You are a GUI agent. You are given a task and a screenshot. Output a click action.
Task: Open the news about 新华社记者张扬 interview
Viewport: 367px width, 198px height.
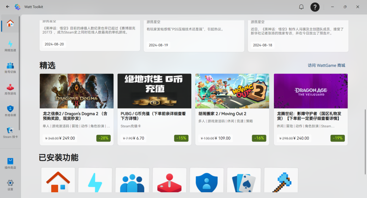(x=298, y=36)
